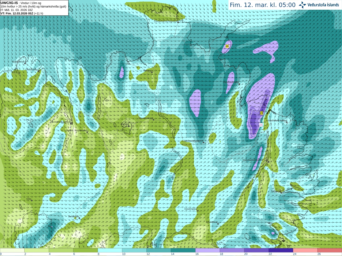Click the white gust contour label 25

pos(261,125)
